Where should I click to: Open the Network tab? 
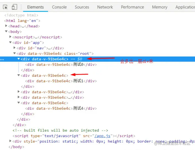(105, 7)
